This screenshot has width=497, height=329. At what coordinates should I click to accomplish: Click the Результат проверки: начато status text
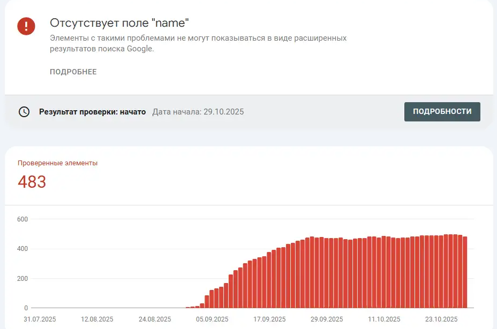pos(92,112)
